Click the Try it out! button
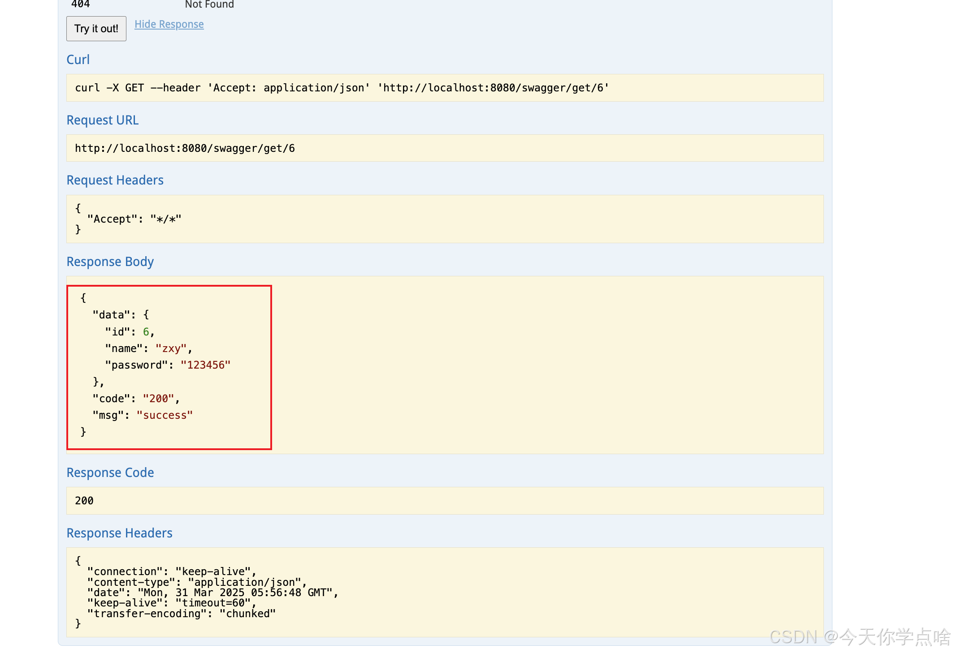The height and width of the screenshot is (653, 953). click(x=96, y=29)
